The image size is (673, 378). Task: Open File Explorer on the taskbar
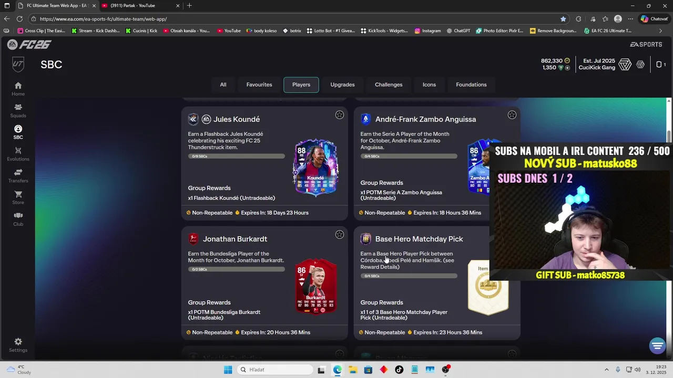click(353, 370)
